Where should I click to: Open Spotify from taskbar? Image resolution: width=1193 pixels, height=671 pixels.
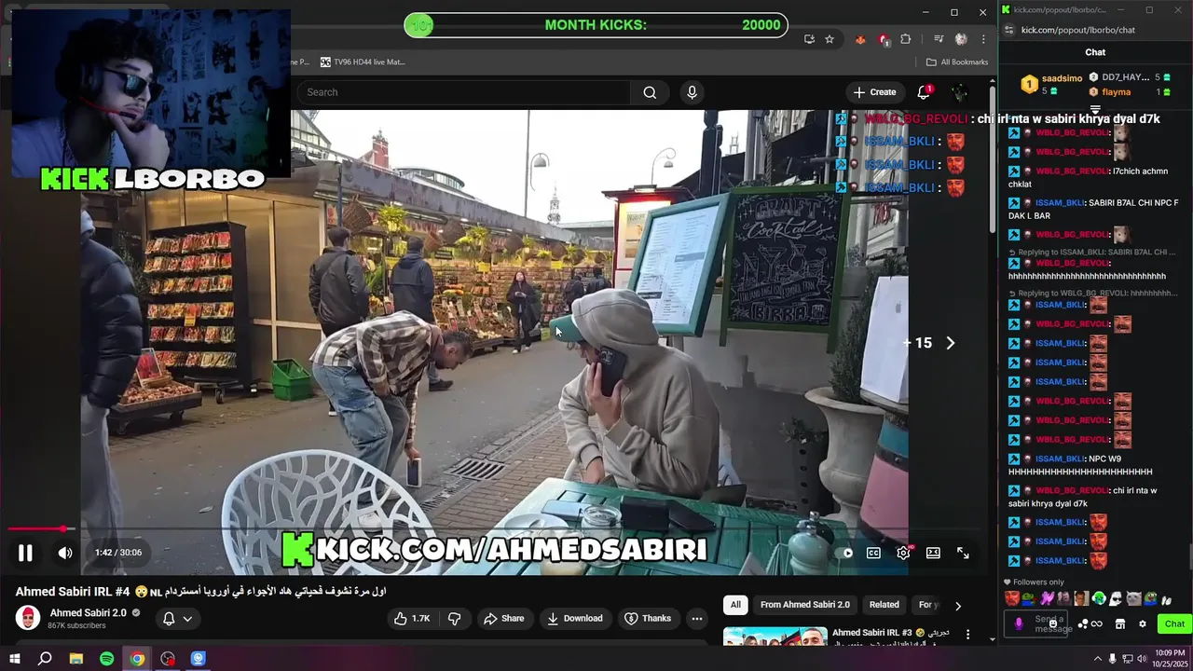[107, 659]
